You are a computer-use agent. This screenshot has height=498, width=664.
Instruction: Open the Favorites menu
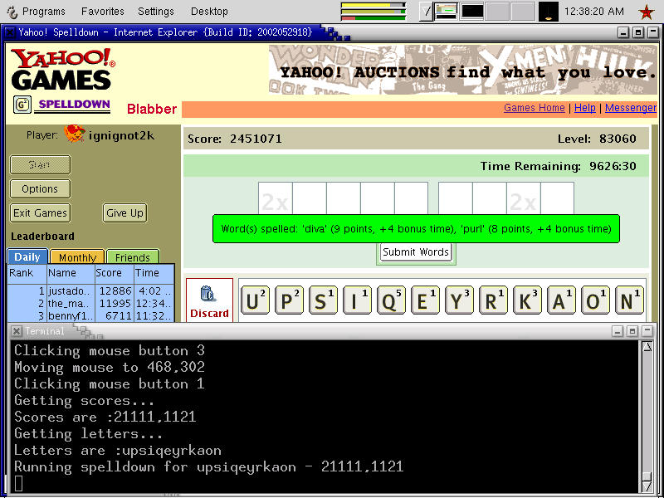click(102, 12)
